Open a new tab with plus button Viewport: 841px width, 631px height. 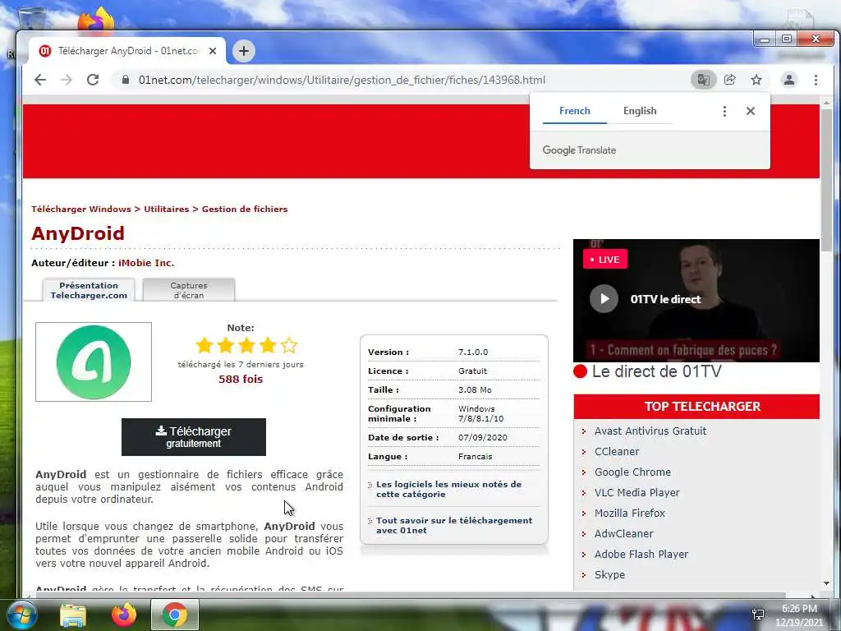(243, 51)
